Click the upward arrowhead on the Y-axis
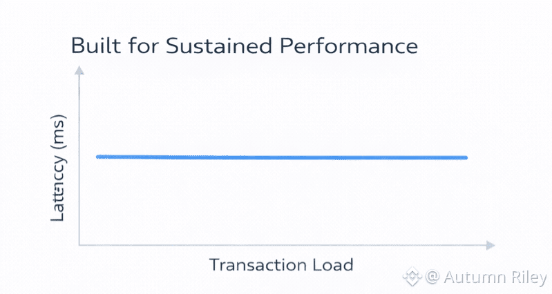The height and width of the screenshot is (294, 552). pos(79,70)
